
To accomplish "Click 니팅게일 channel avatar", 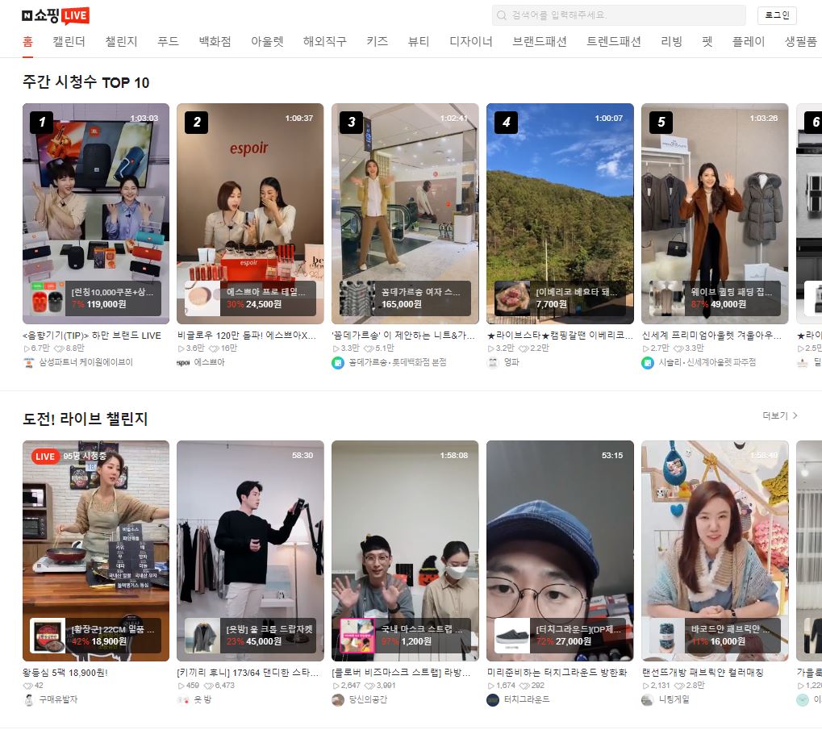I will [x=648, y=700].
